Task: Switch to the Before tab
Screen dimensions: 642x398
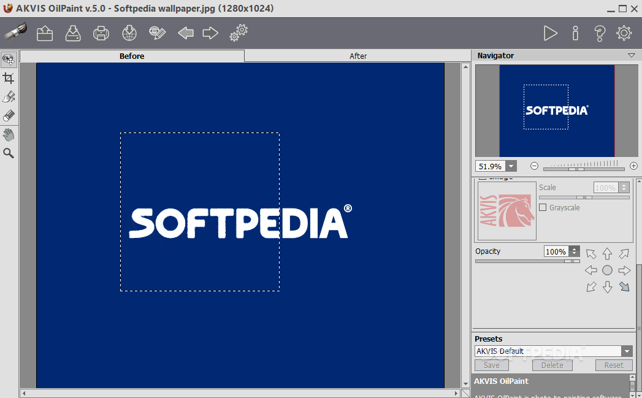Action: (x=132, y=56)
